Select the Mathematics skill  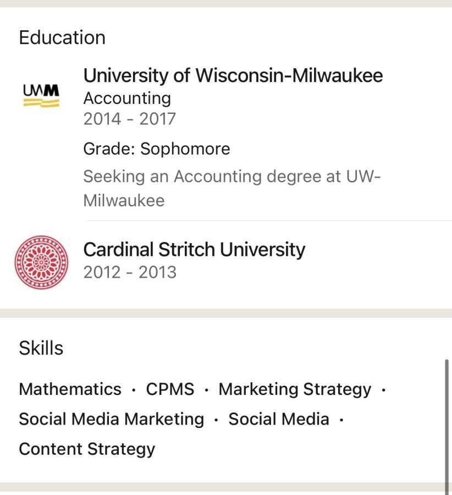click(70, 389)
